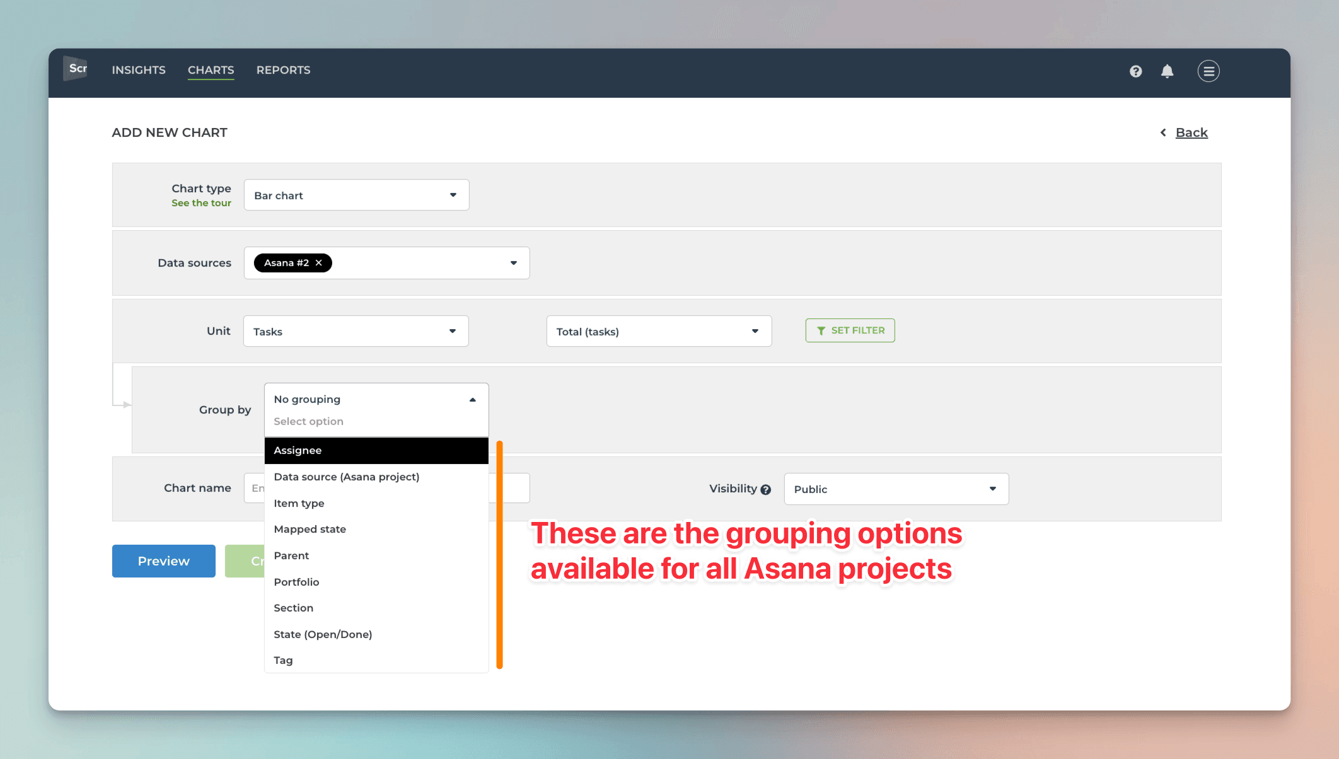Open notifications bell icon
The image size is (1339, 759).
[x=1167, y=71]
